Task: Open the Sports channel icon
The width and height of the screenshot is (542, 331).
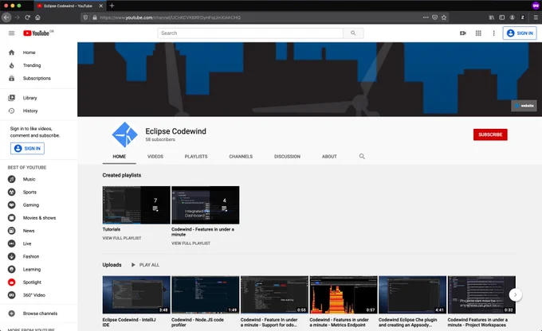Action: (12, 192)
